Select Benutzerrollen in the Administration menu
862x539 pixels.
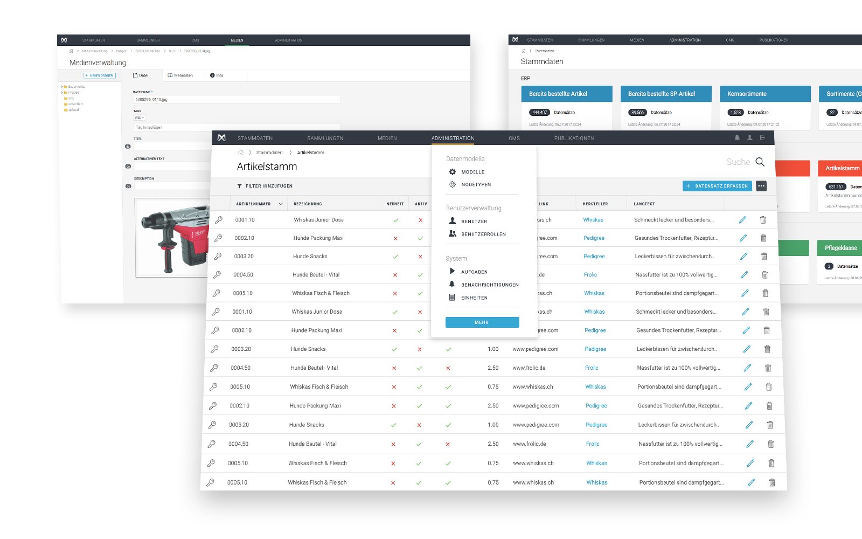click(x=483, y=234)
